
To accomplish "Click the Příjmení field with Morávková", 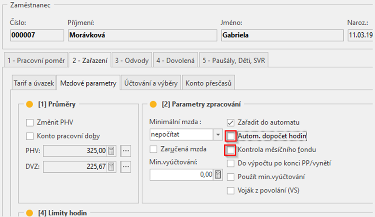I will coord(142,35).
